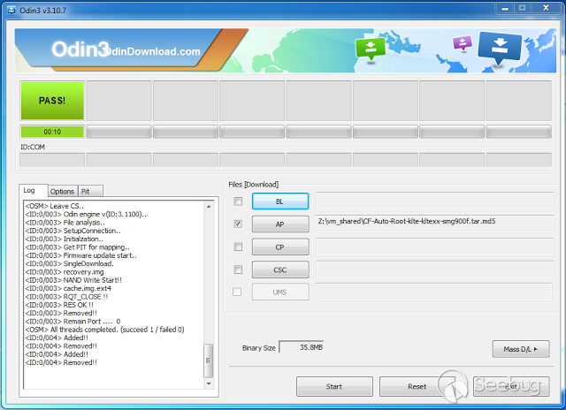
Task: Click the 00:10 progress bar
Action: pyautogui.click(x=52, y=132)
